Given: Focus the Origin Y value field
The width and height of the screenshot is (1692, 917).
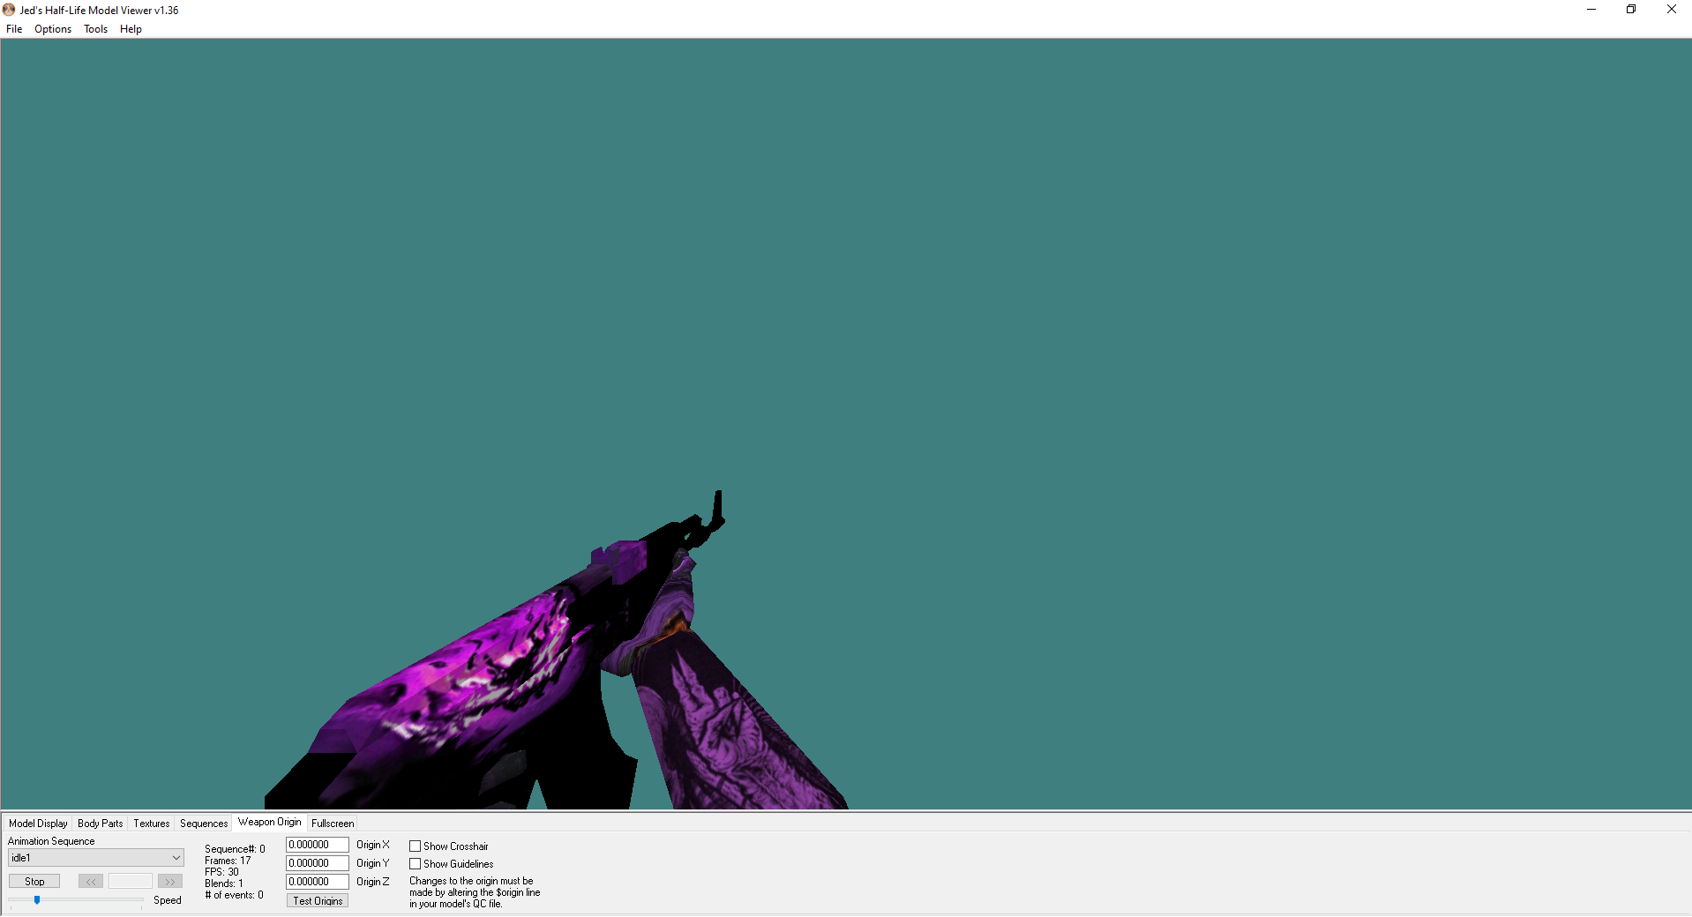Looking at the screenshot, I should [x=318, y=863].
